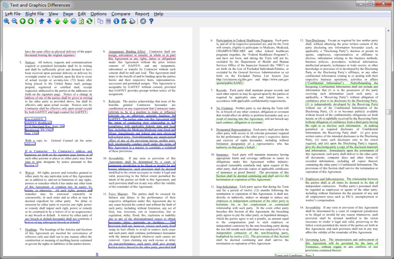This screenshot has width=394, height=259.
Task: Open the Left File menu
Action: (x=13, y=14)
